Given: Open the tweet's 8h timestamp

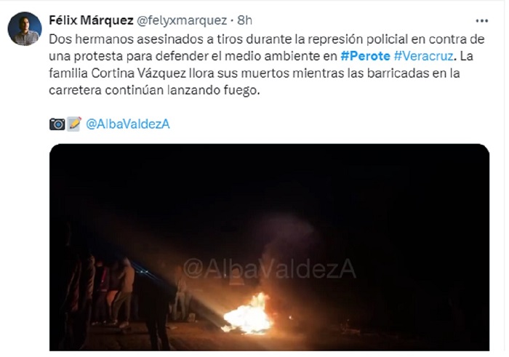Looking at the screenshot, I should click(244, 20).
